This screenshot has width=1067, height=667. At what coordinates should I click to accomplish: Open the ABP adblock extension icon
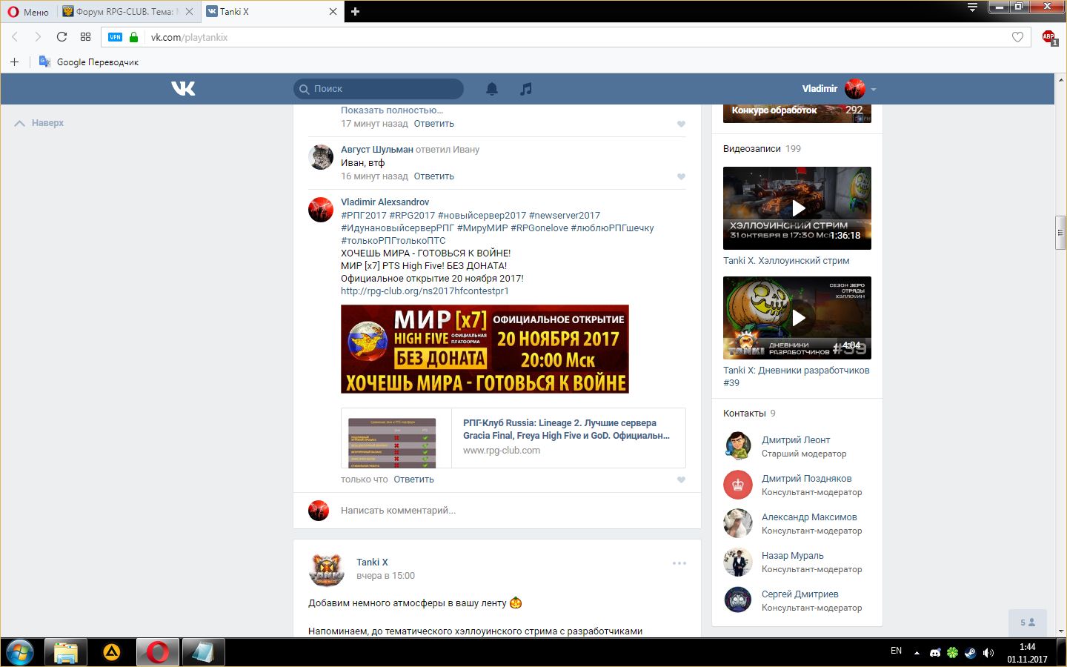(1048, 37)
